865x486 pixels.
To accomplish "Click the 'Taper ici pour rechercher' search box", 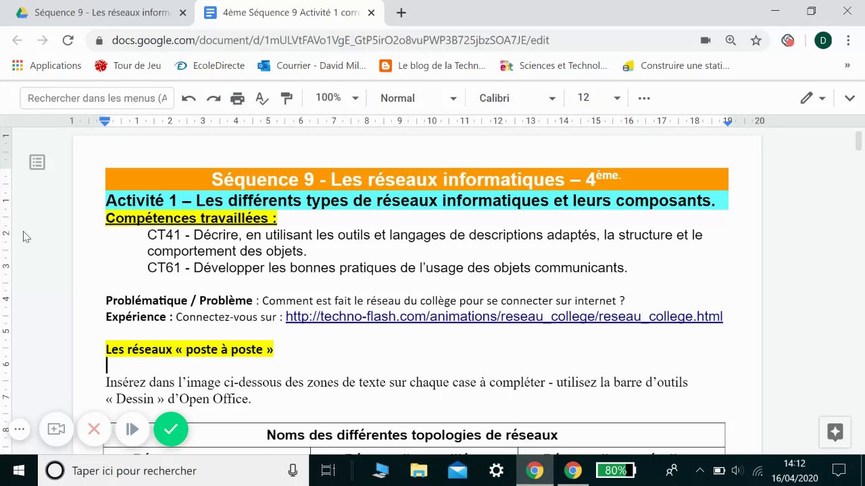I will [172, 470].
